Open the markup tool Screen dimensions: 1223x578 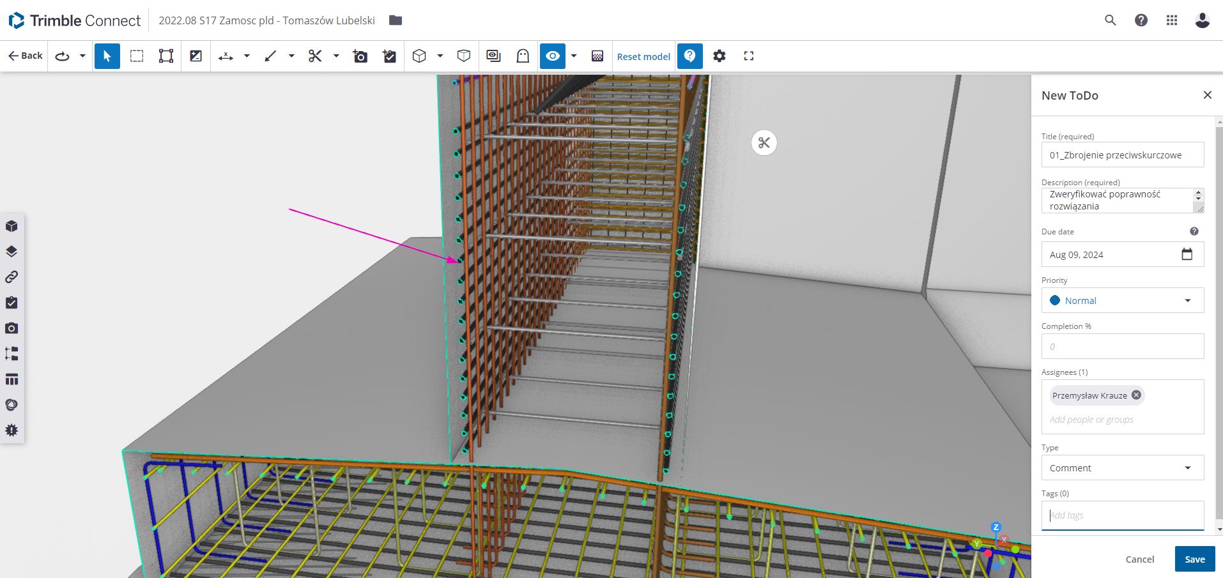pyautogui.click(x=196, y=56)
